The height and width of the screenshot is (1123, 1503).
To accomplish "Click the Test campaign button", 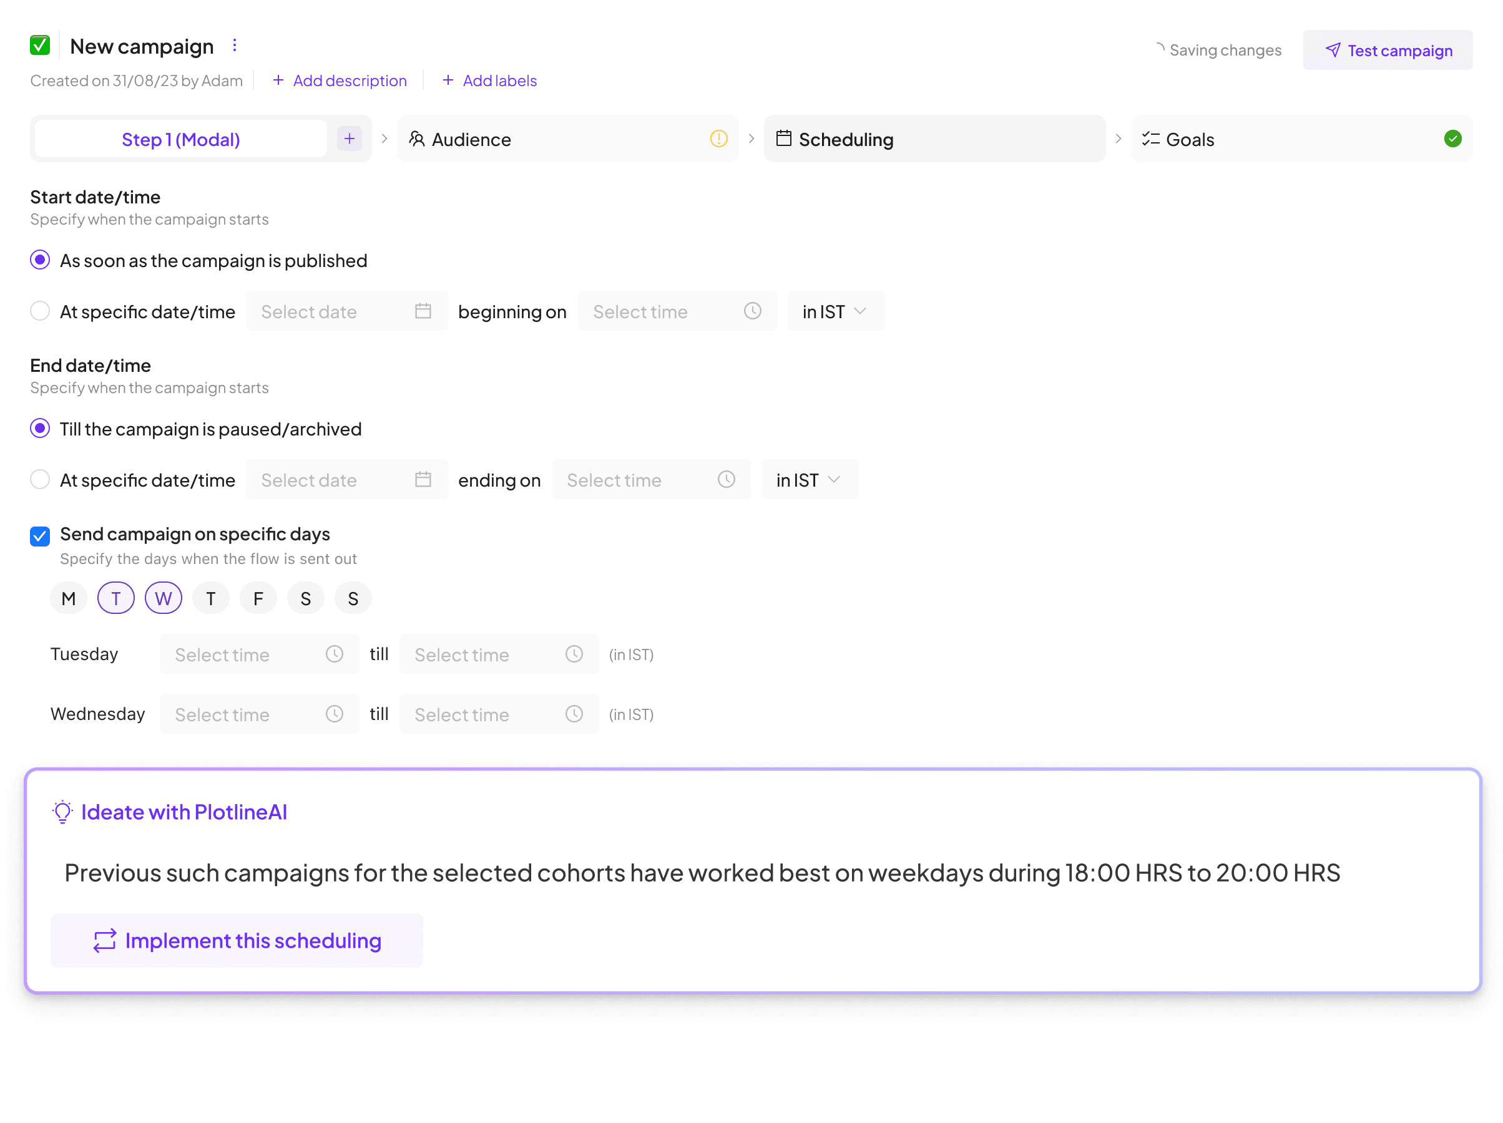I will (1388, 51).
